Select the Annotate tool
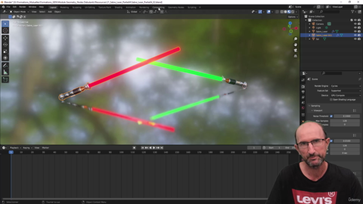Viewport: 363px width, 204px height. tap(5, 66)
